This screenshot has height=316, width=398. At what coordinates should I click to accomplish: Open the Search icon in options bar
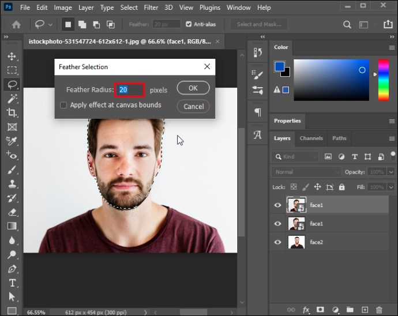(347, 25)
